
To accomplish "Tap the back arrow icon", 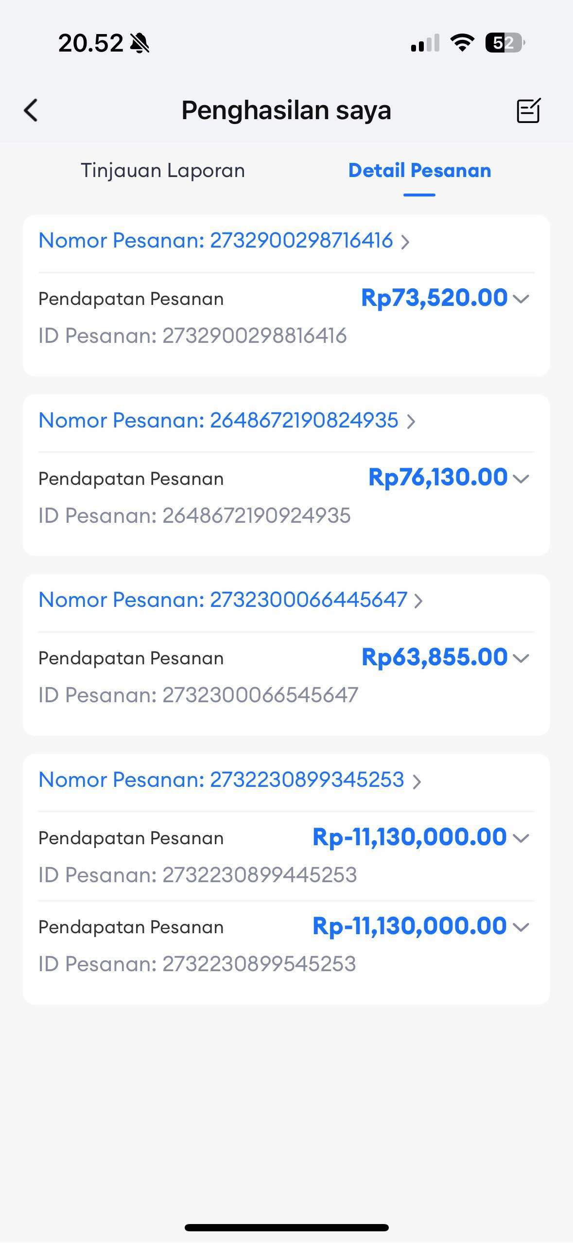I will click(x=31, y=110).
